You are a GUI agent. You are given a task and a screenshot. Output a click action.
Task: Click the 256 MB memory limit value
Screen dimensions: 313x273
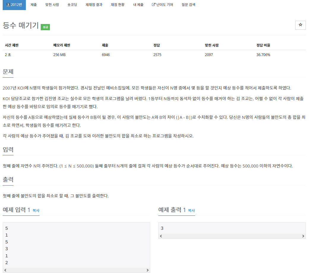coord(59,55)
